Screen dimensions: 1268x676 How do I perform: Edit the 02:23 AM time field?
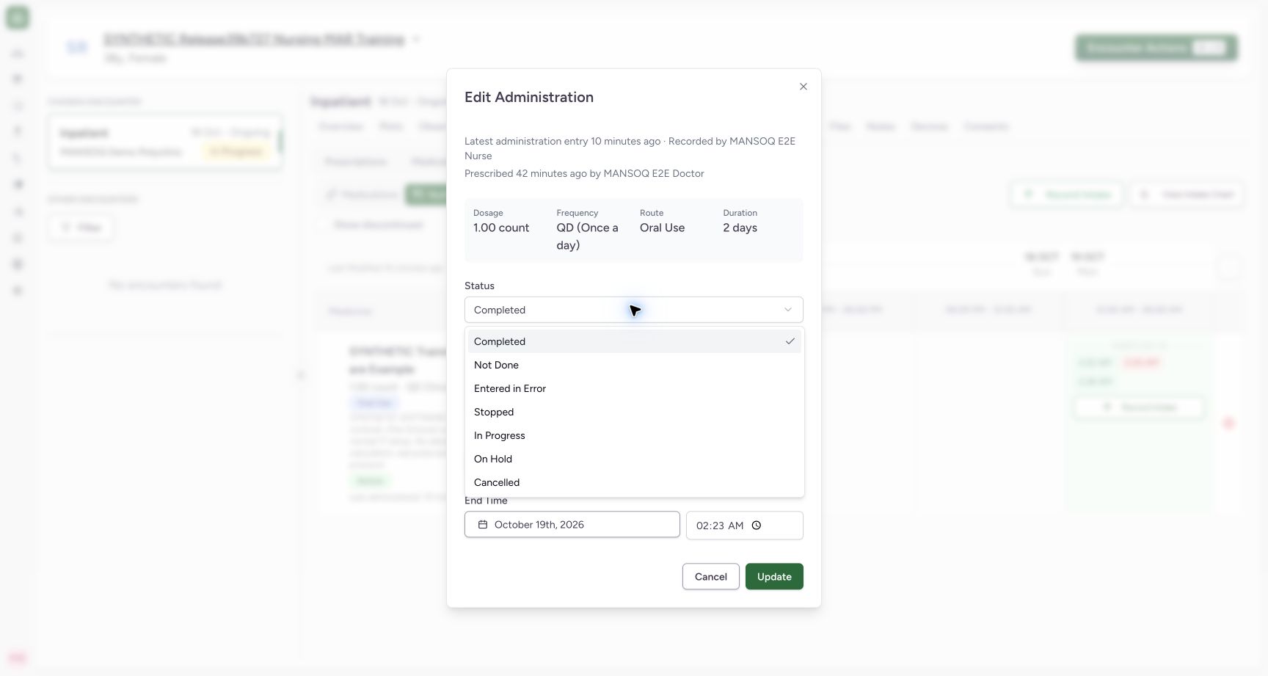[x=745, y=526]
